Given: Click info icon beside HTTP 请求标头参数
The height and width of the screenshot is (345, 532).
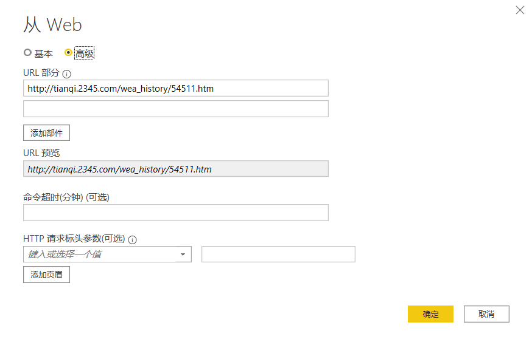Looking at the screenshot, I should 132,240.
